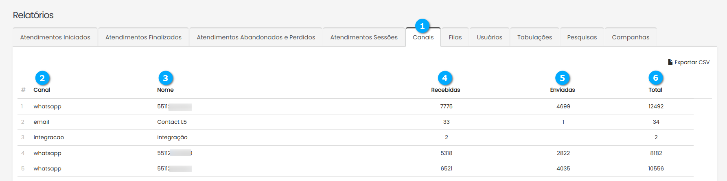Click the Enviadas column header

[x=562, y=90]
